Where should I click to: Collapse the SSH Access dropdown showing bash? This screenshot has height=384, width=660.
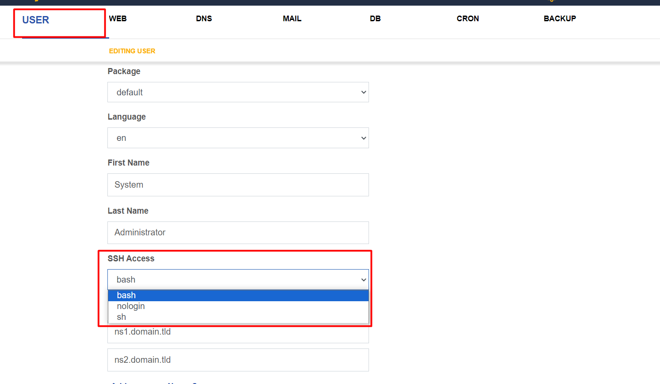(x=238, y=280)
